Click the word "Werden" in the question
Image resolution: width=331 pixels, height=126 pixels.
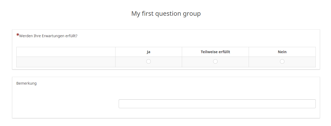(x=26, y=36)
